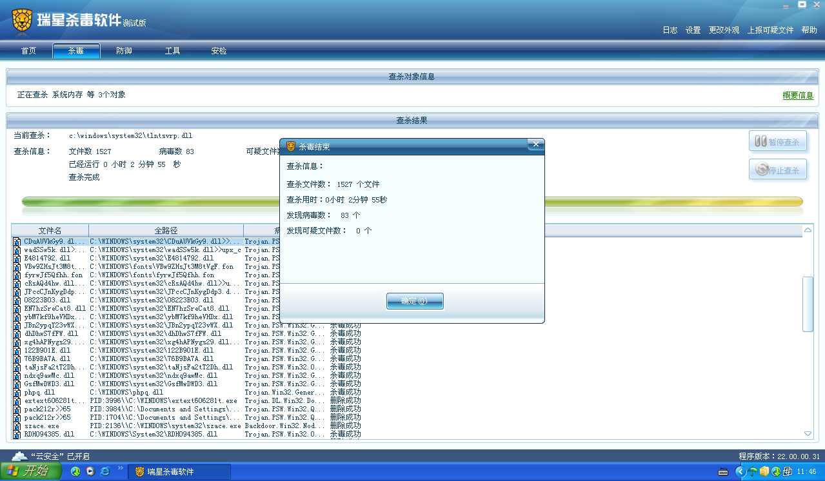825x481 pixels.
Task: Click 上报可疑文件
Action: click(x=771, y=30)
